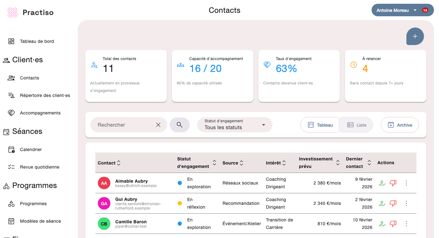Image resolution: width=439 pixels, height=238 pixels.
Task: Open the Tableau de bord menu item
Action: tap(37, 41)
